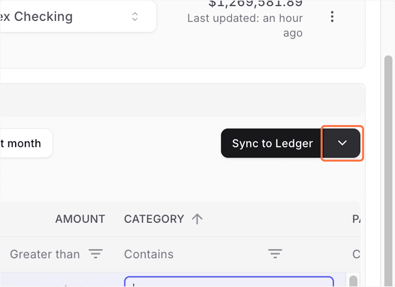Click the table scrollbar near the bottom

point(353,281)
